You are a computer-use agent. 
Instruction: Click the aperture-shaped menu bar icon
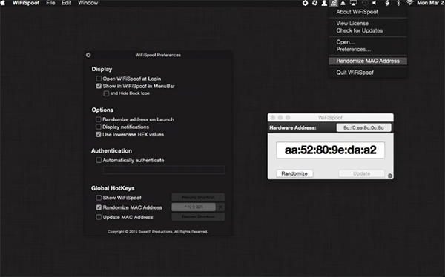[314, 3]
